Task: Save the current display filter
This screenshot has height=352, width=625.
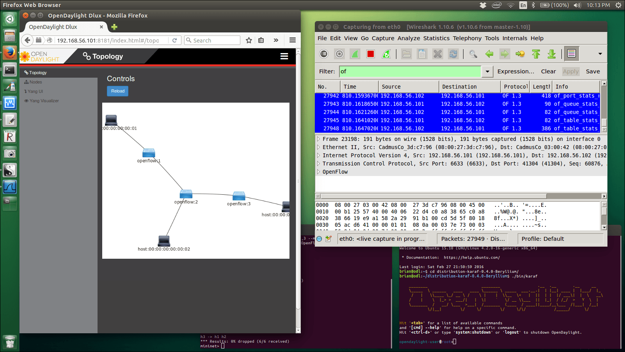Action: [x=593, y=71]
